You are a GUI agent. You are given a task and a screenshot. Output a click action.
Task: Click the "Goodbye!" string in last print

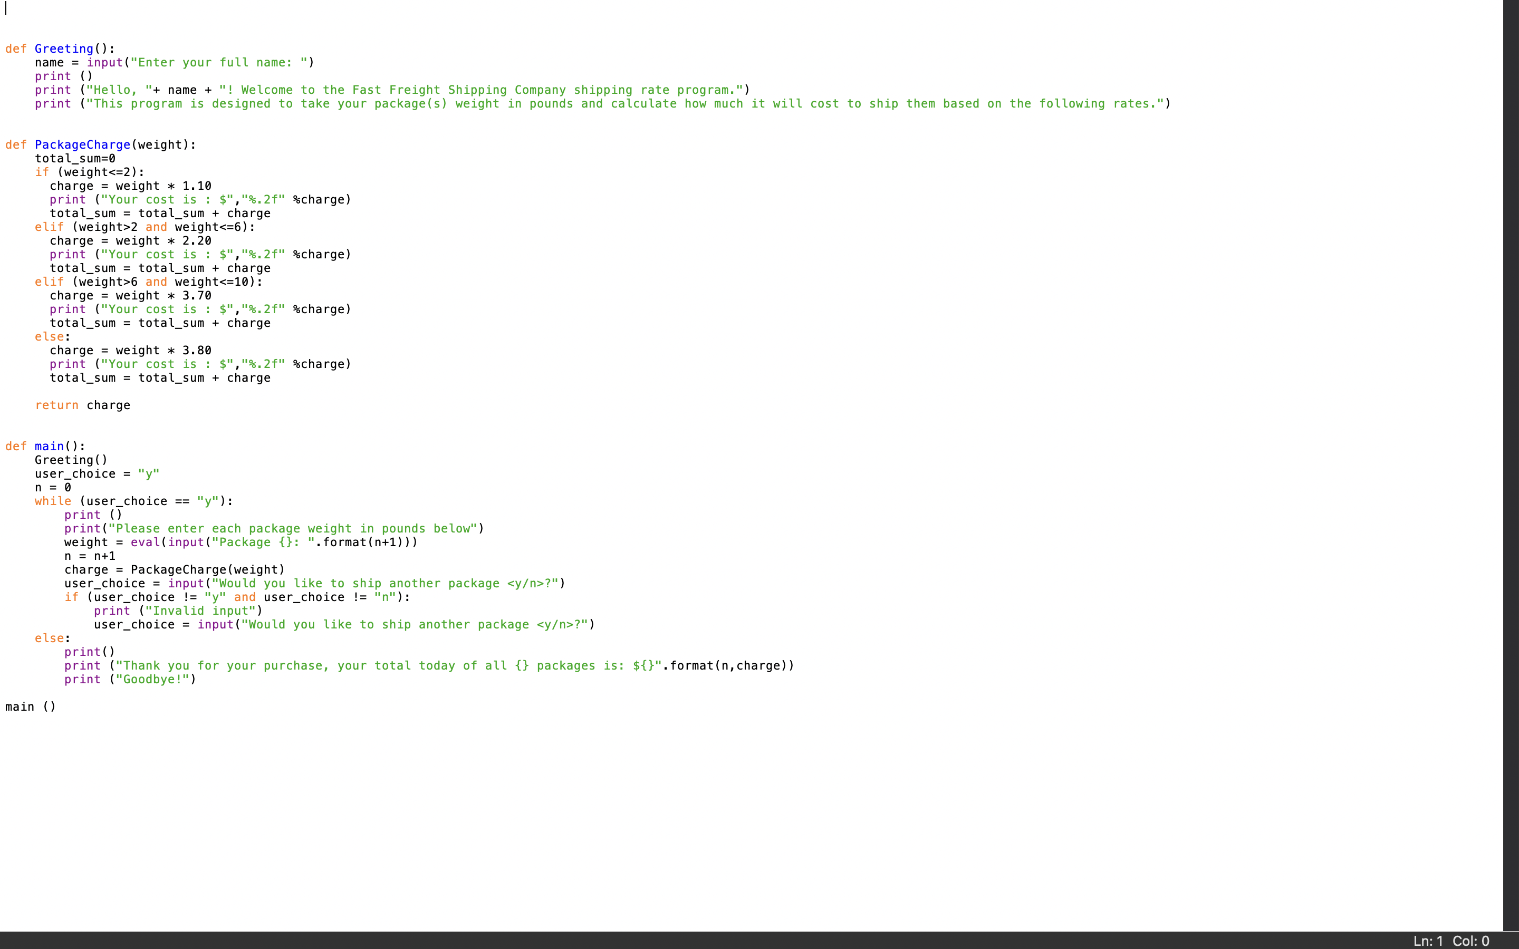tap(152, 679)
